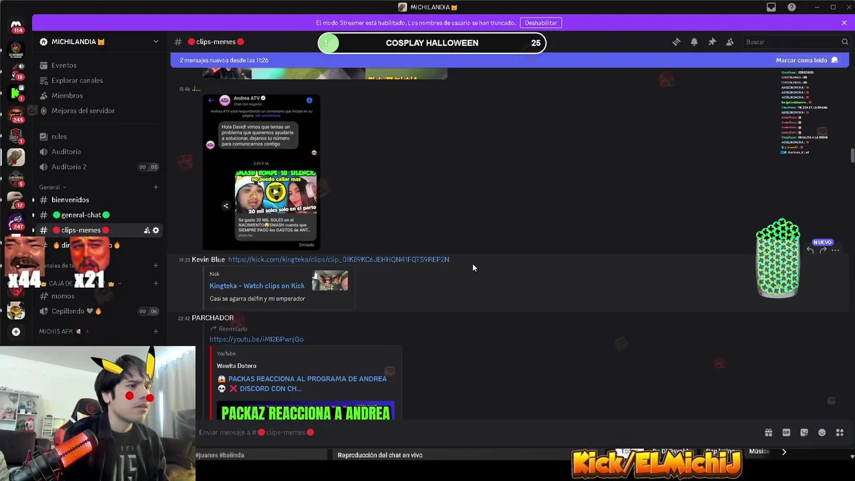Open server with 247 badge

(16, 220)
